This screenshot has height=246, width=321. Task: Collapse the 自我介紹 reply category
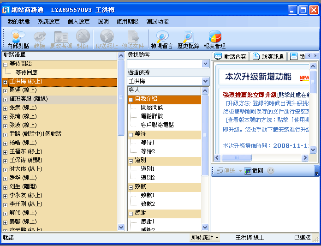tap(131, 99)
